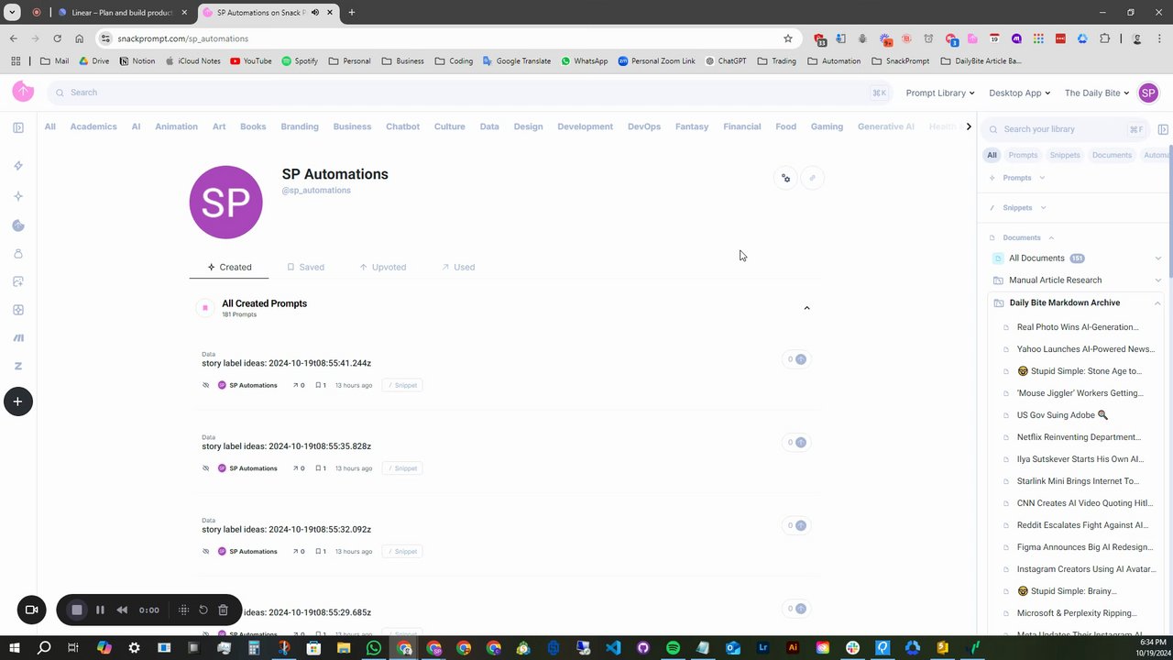
Task: Click the pink Snack Prompt logo
Action: tap(23, 92)
